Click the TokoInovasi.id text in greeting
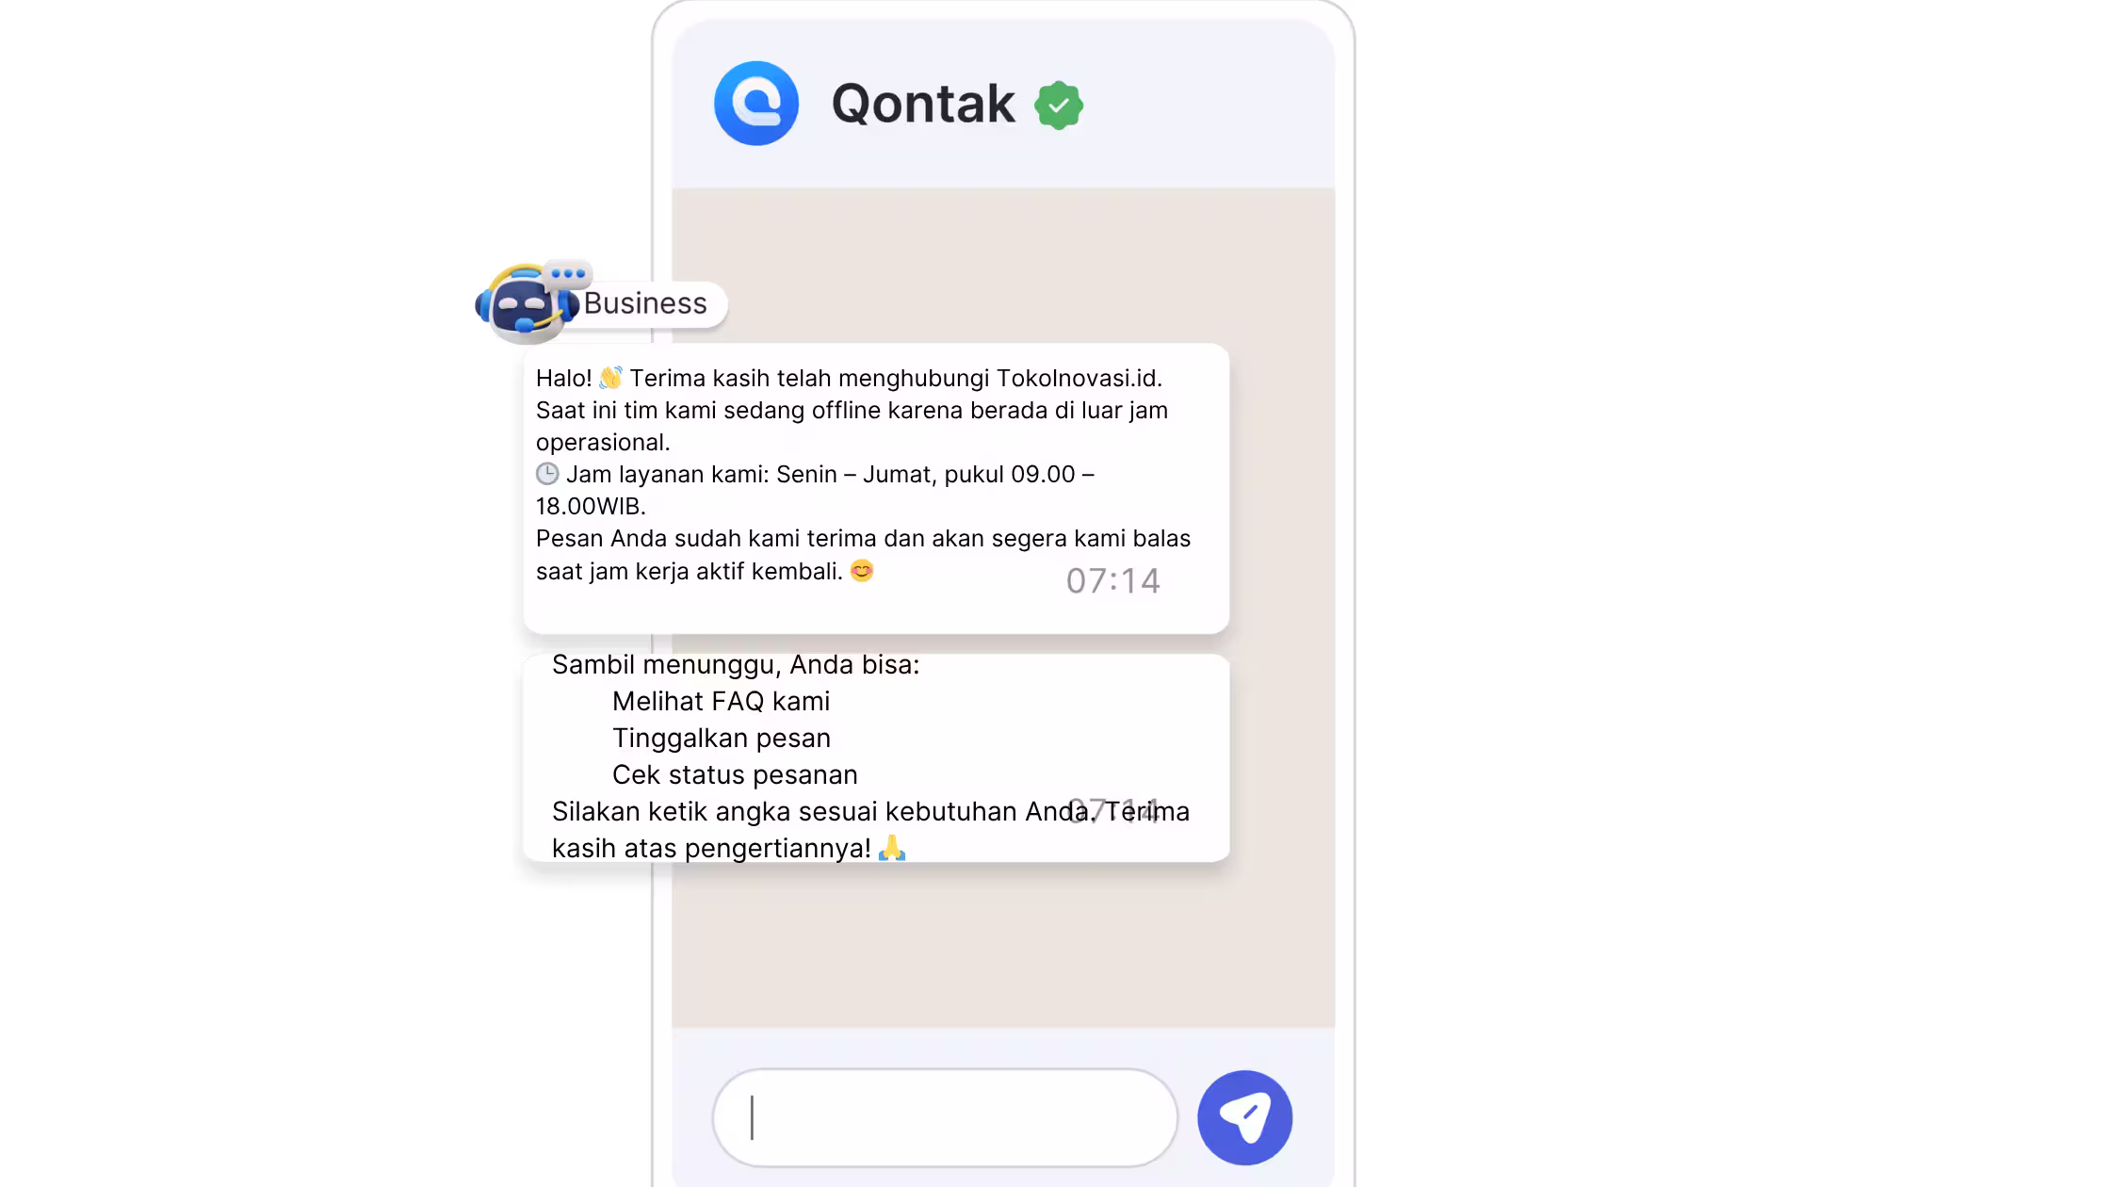This screenshot has width=2110, height=1187. 1079,378
